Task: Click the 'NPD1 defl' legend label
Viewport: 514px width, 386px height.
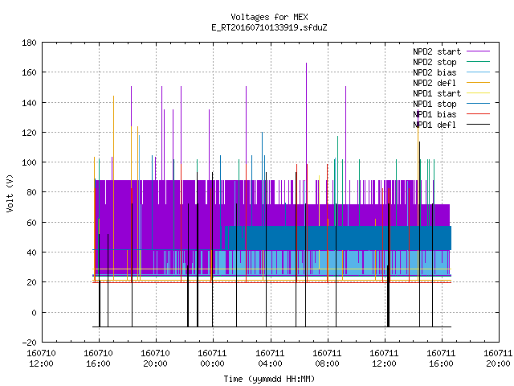Action: tap(434, 125)
